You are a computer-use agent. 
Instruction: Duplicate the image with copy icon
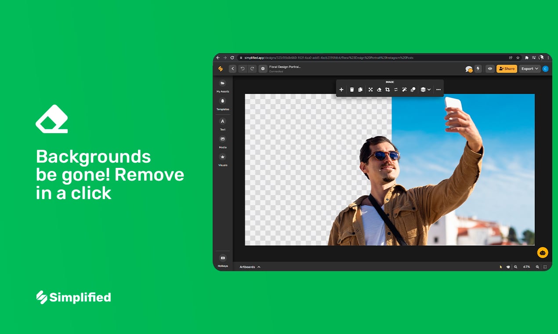point(360,90)
